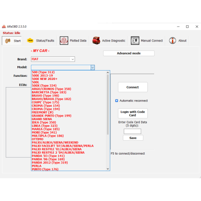201x201 pixels.
Task: Open the About tab
Action: pyautogui.click(x=178, y=41)
